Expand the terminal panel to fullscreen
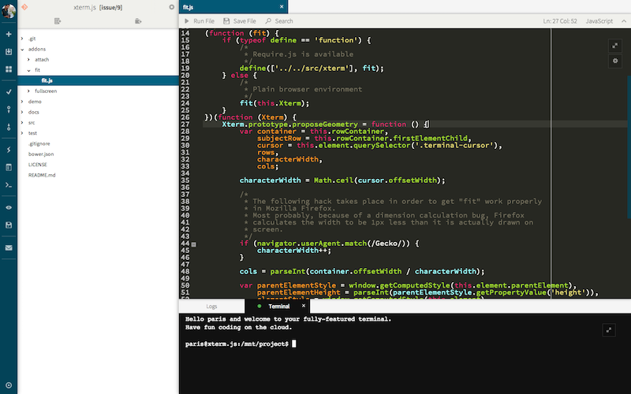 pos(608,331)
